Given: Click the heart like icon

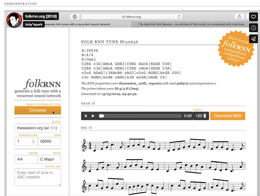Looking at the screenshot, I should coord(253,17).
